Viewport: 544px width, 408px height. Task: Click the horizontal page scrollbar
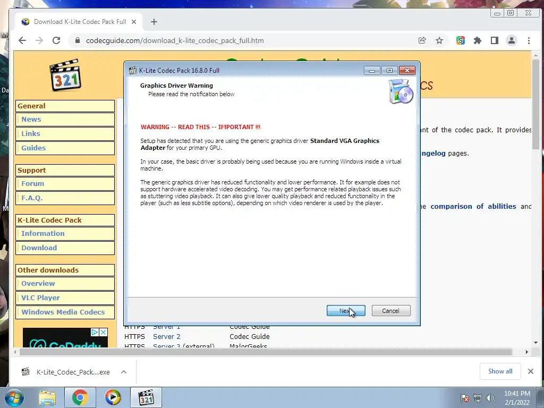[266, 352]
